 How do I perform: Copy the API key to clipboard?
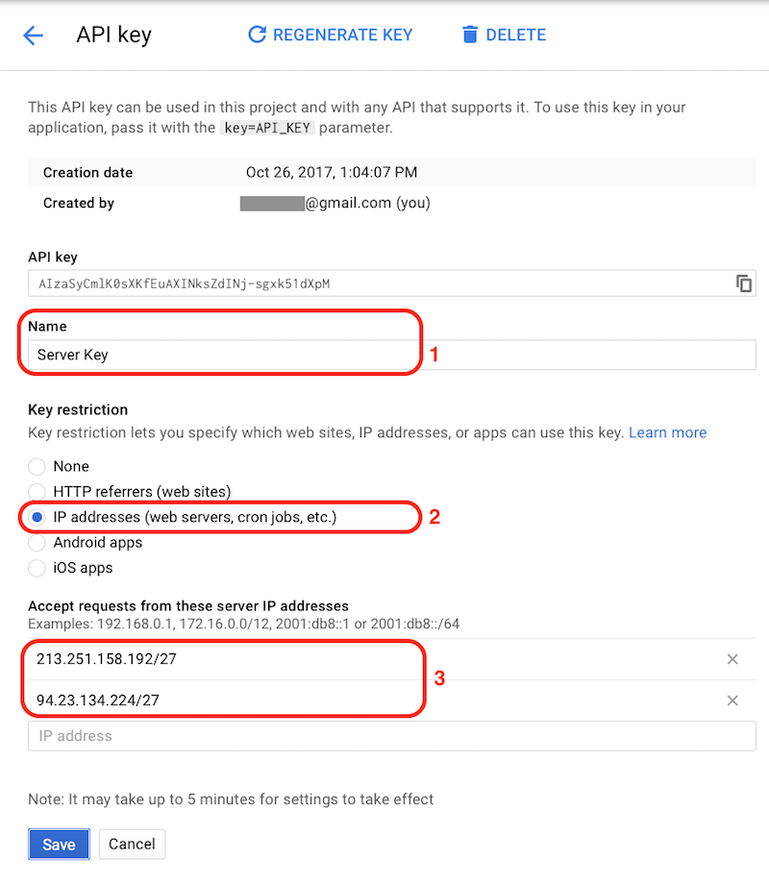[743, 283]
